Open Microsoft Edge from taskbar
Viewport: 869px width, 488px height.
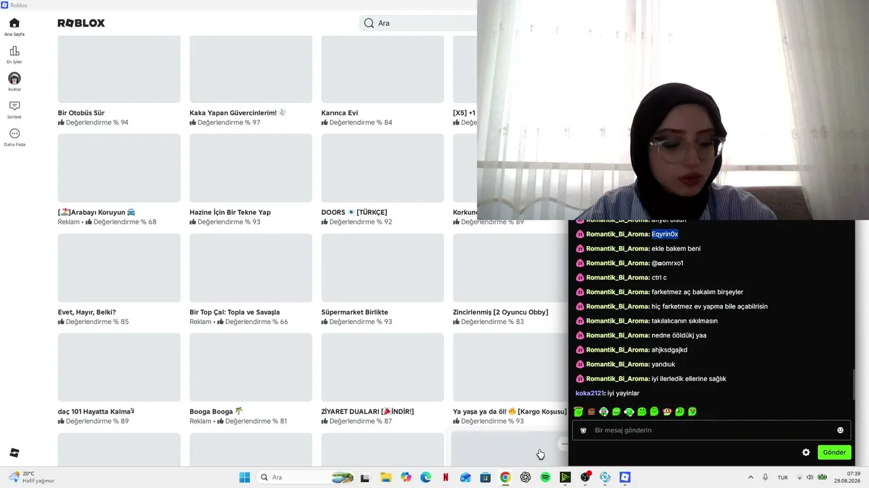click(x=426, y=477)
